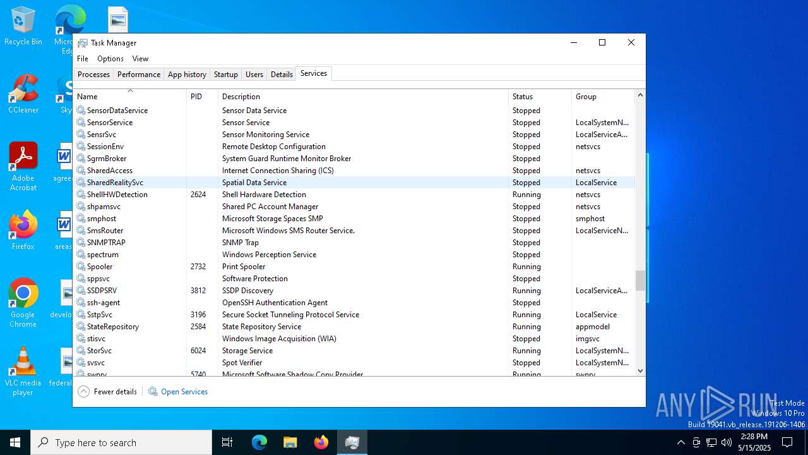Screen dimensions: 808x455
Task: Sort services by PID column header
Action: click(202, 97)
